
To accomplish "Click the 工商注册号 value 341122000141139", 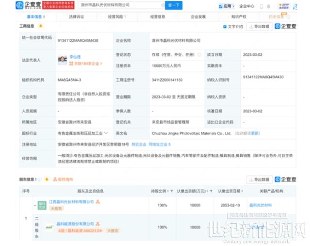I will click(x=167, y=80).
